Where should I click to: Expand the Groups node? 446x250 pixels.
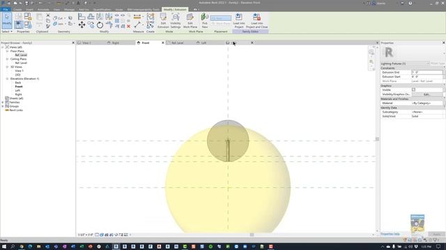3,106
